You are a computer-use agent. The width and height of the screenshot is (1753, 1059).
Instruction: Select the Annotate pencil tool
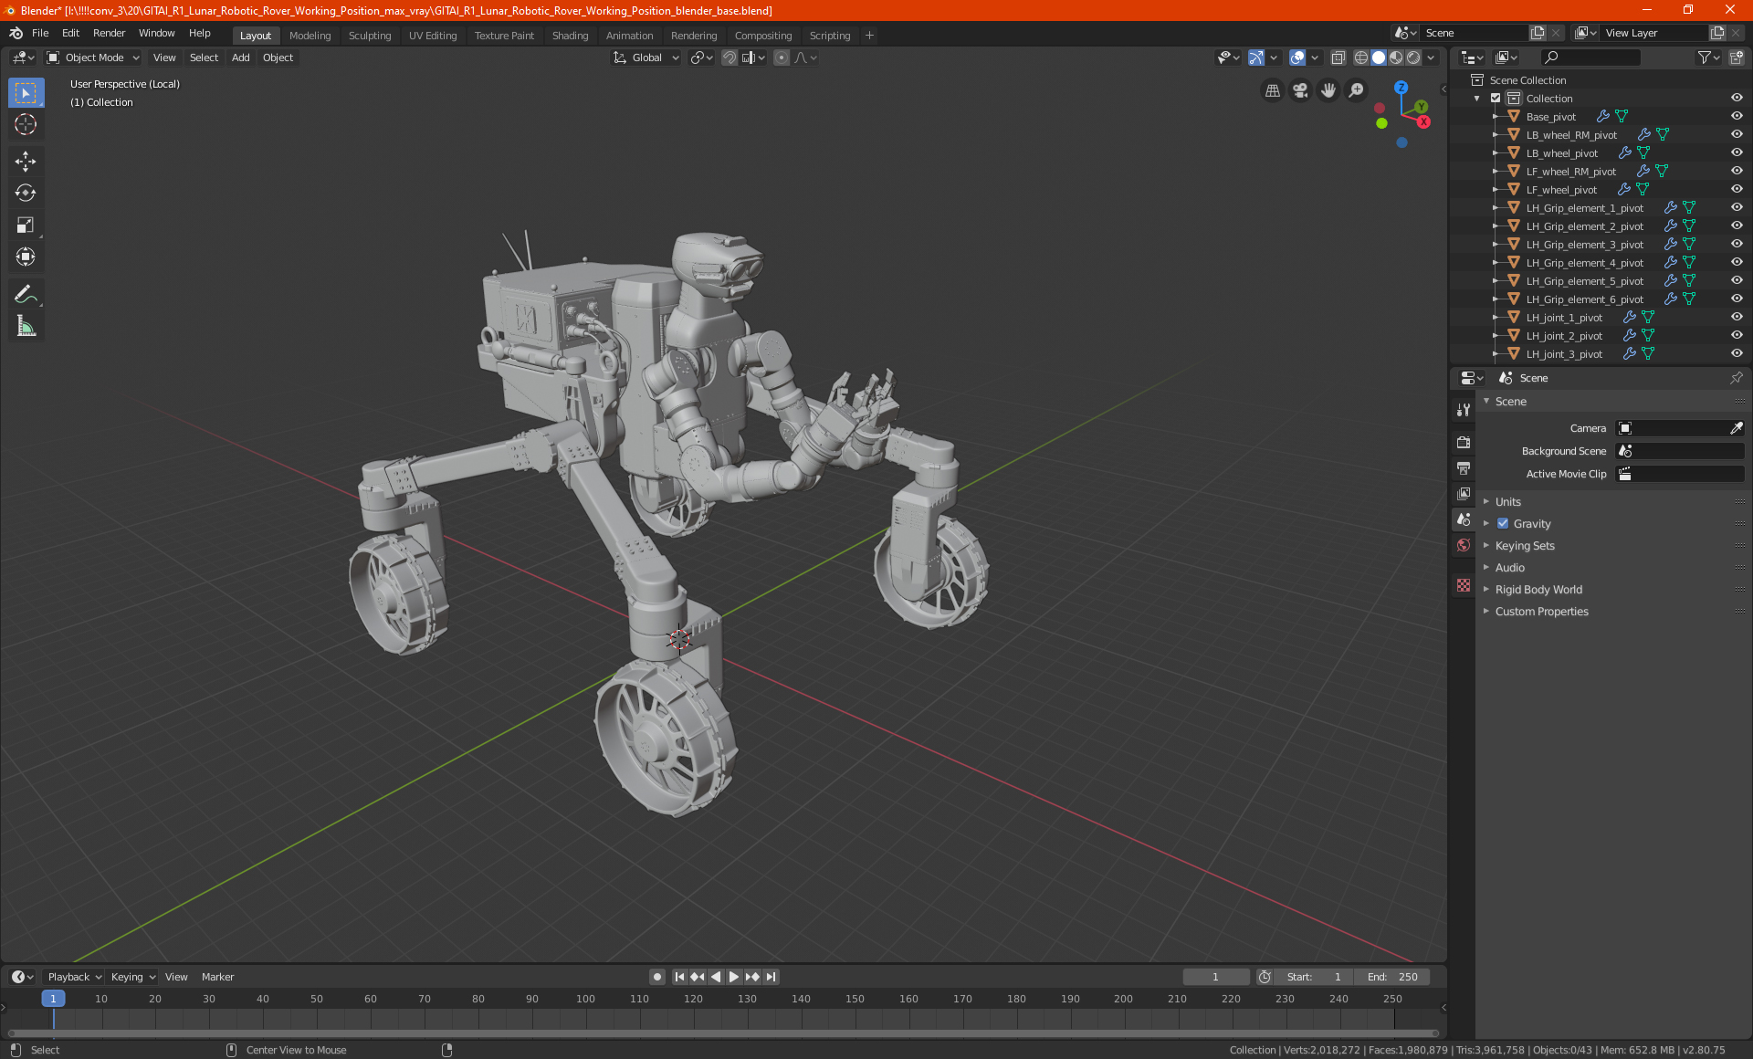pos(26,294)
